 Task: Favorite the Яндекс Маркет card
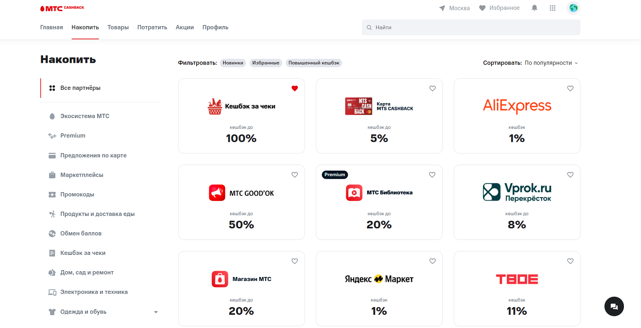tap(432, 261)
